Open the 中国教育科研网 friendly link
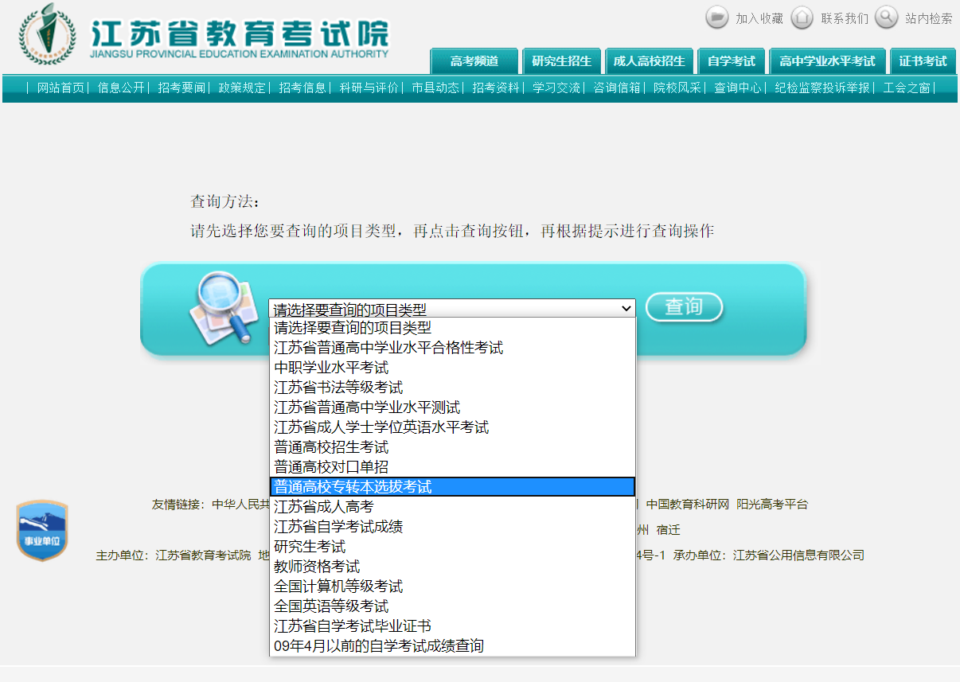The height and width of the screenshot is (682, 960). pos(687,505)
